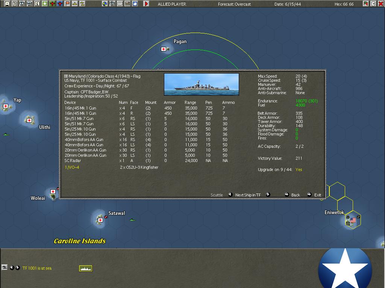Image resolution: width=385 pixels, height=288 pixels.
Task: Click the task force list icon bottom left
Action: click(5, 267)
